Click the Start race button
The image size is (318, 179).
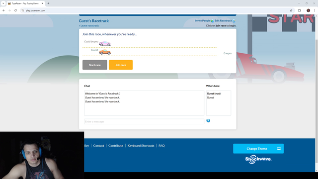95,65
